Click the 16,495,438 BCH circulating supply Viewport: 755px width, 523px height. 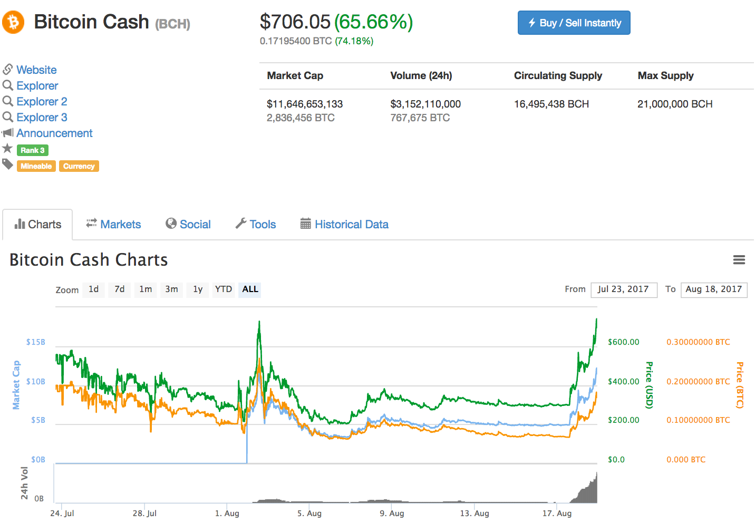(x=551, y=104)
